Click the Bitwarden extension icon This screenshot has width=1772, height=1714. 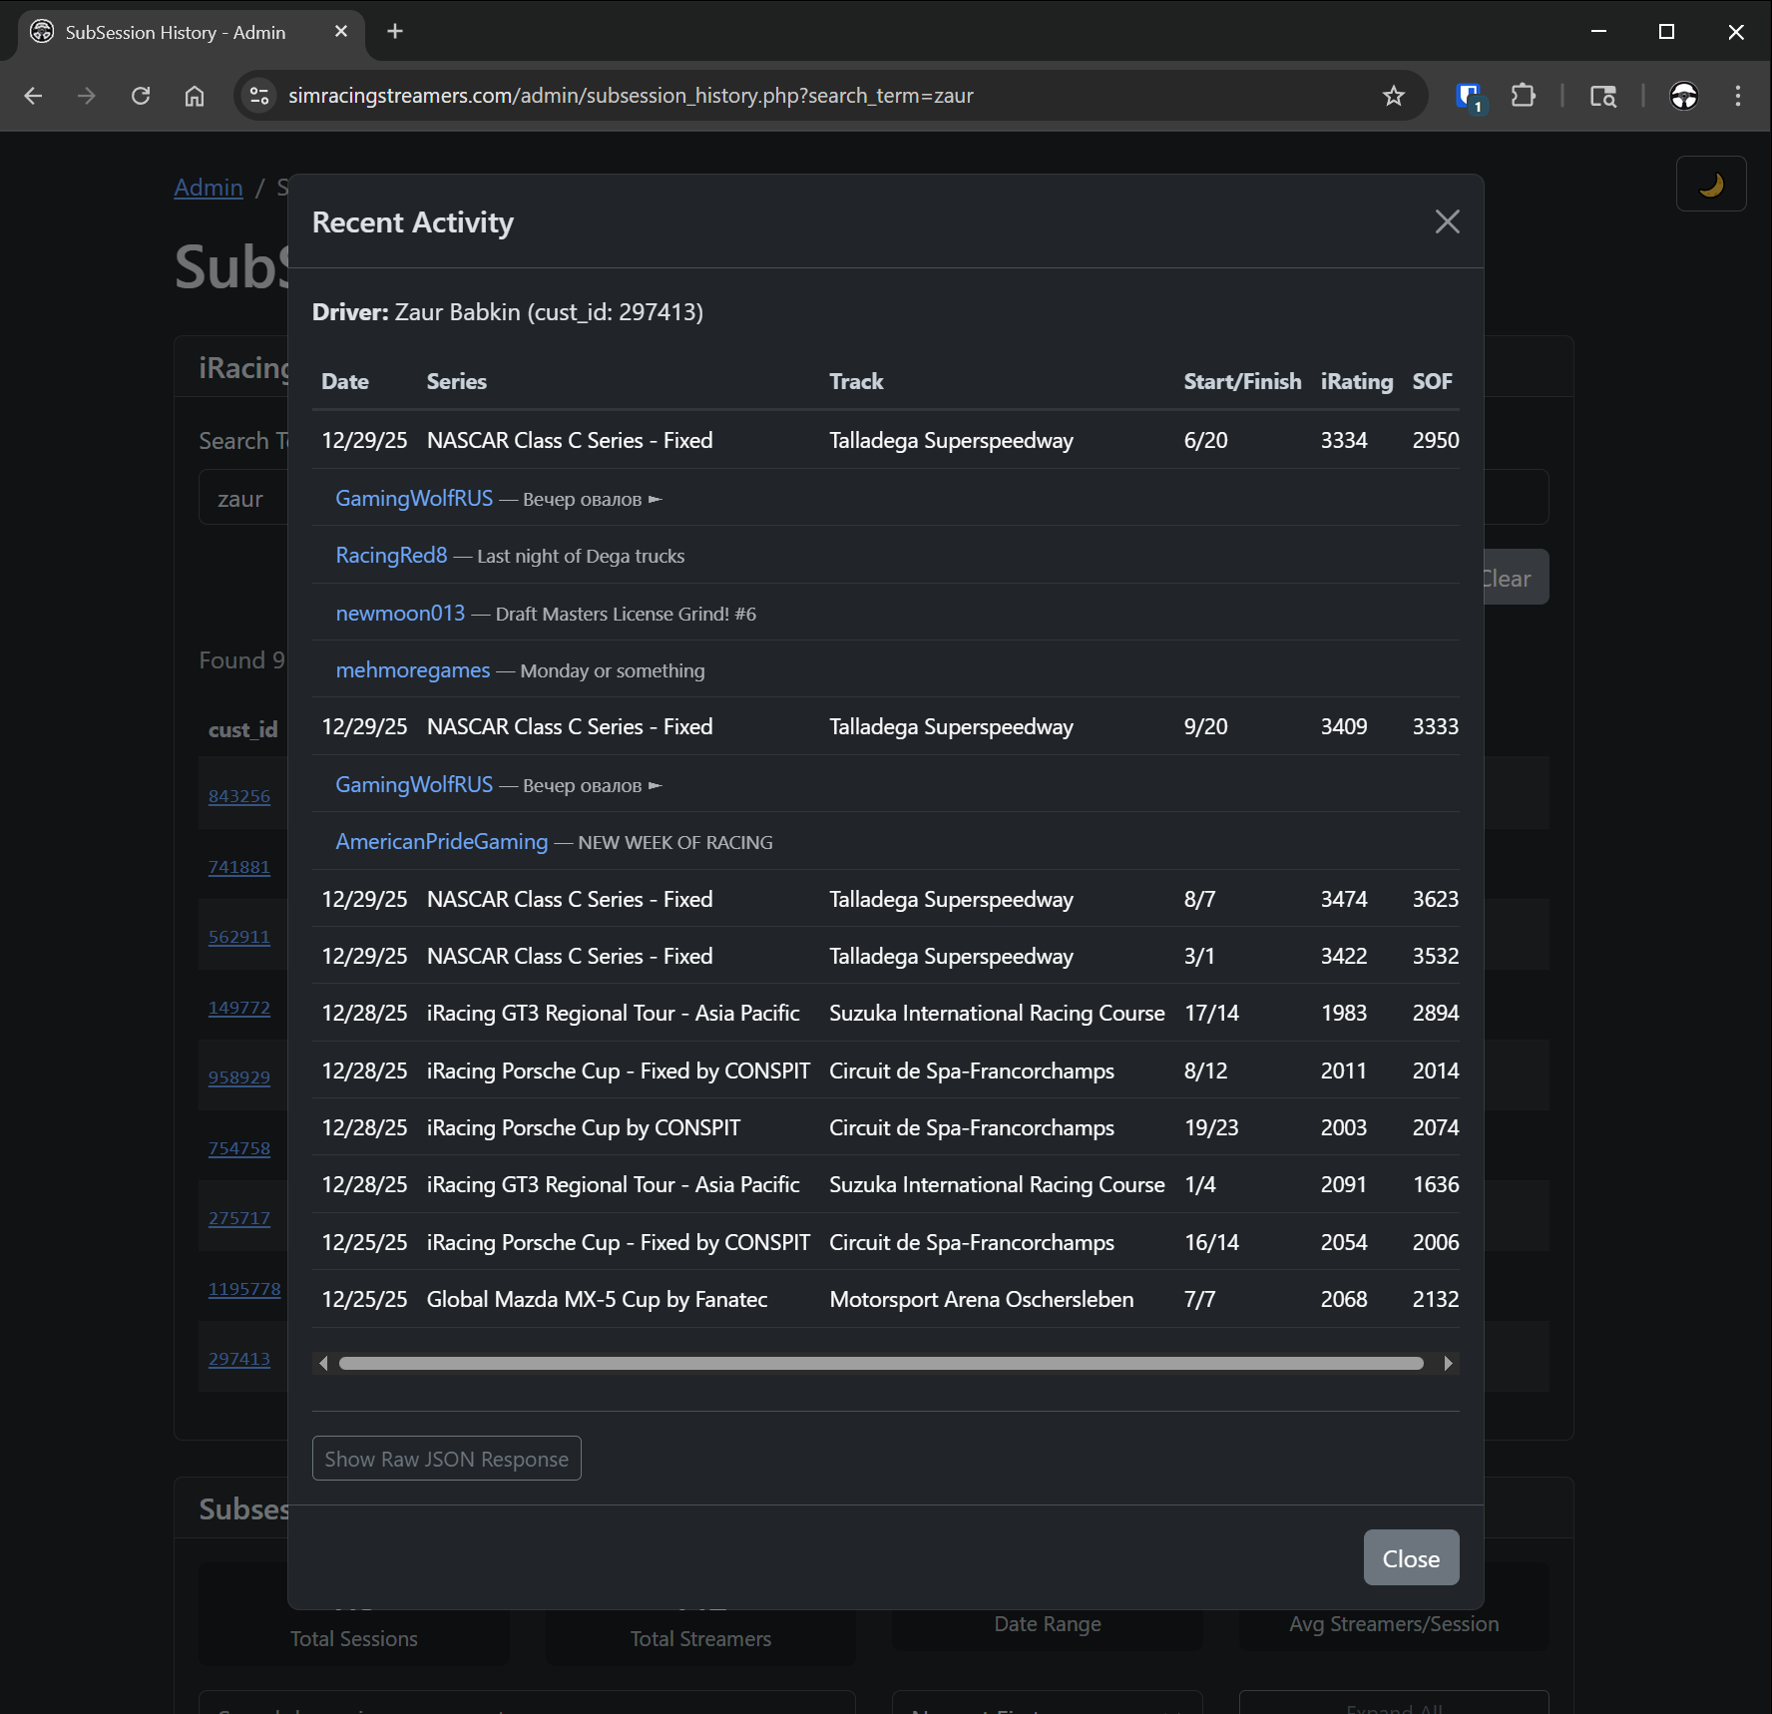(1469, 96)
